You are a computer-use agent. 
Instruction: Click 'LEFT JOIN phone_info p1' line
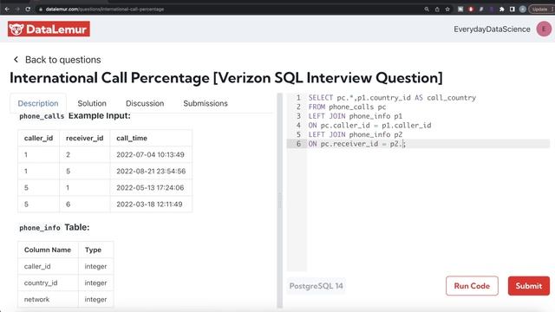pyautogui.click(x=356, y=116)
